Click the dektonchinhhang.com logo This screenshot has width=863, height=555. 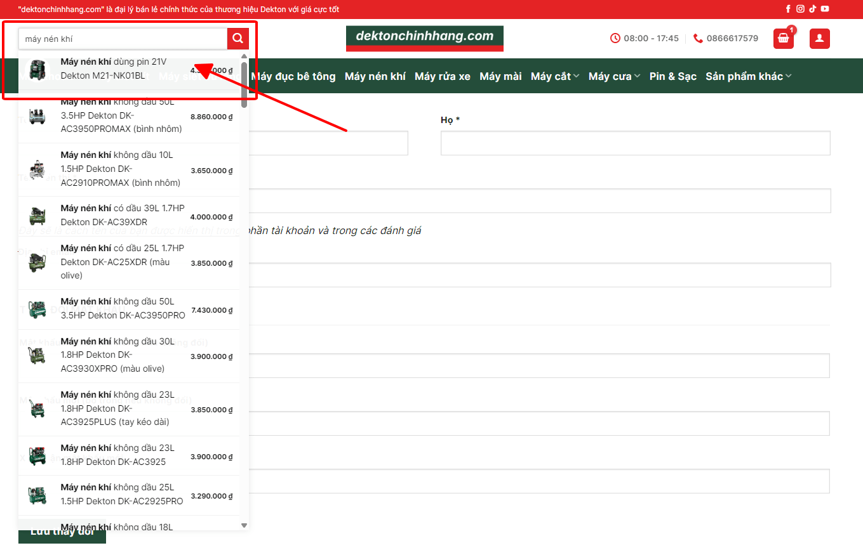(424, 38)
